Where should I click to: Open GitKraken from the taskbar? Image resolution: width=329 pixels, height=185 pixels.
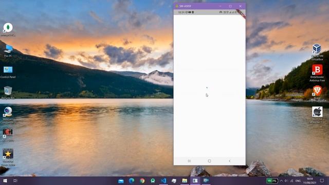click(x=153, y=180)
